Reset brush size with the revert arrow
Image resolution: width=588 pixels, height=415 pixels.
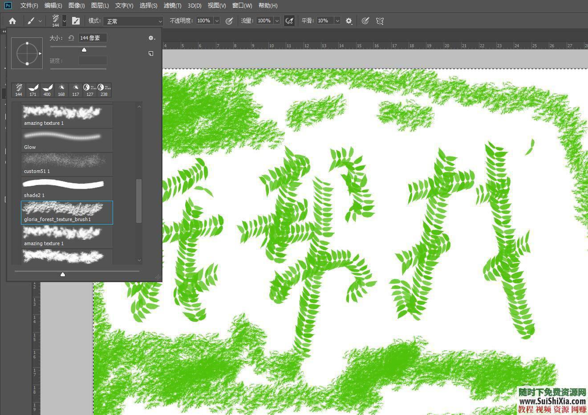[71, 38]
